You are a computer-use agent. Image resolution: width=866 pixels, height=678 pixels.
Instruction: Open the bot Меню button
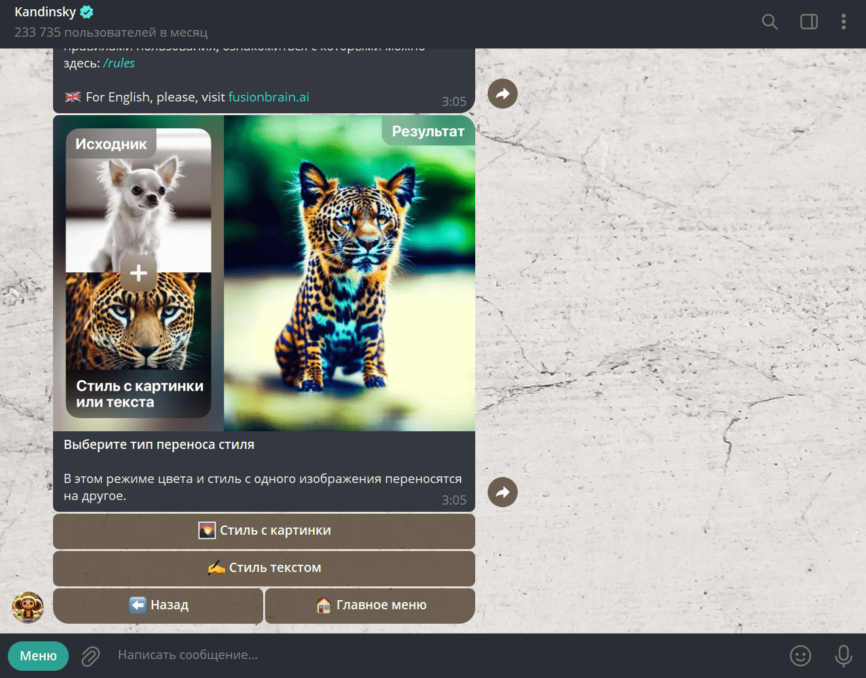point(38,656)
